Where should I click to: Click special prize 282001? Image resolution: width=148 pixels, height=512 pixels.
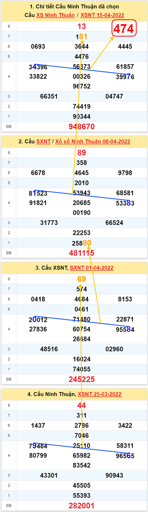pos(82,506)
